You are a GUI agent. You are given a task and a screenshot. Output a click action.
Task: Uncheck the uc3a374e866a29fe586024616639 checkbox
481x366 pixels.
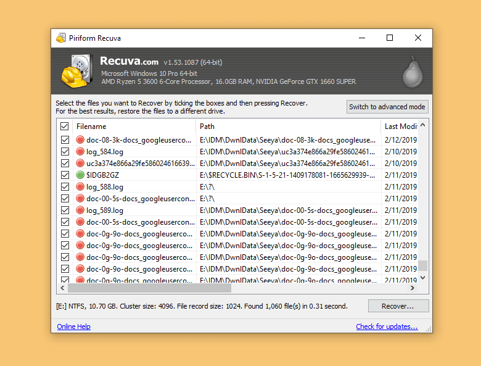point(65,163)
